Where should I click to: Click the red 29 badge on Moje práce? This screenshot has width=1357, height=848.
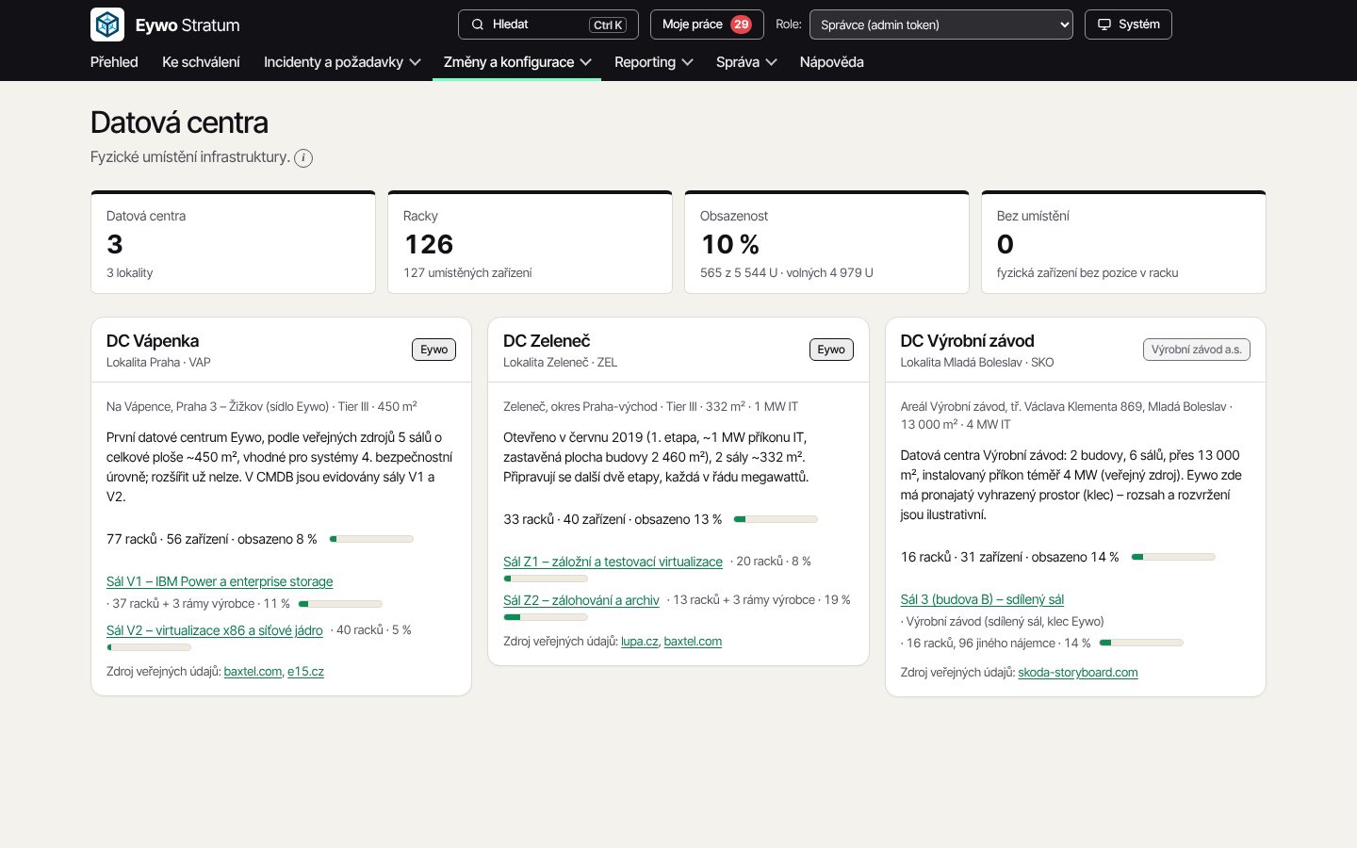coord(742,24)
